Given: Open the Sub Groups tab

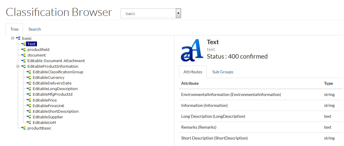Looking at the screenshot, I should 223,72.
